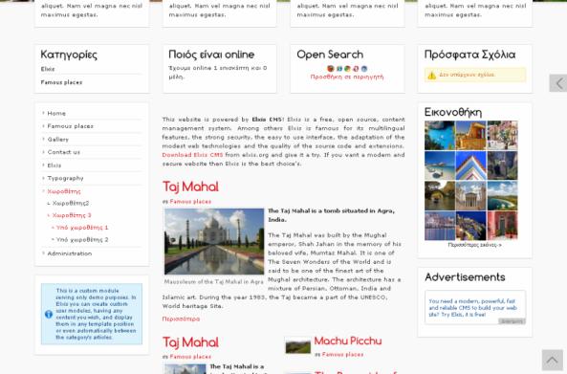The width and height of the screenshot is (567, 374).
Task: Select the Χωροθέτης side menu item
Action: [x=64, y=191]
